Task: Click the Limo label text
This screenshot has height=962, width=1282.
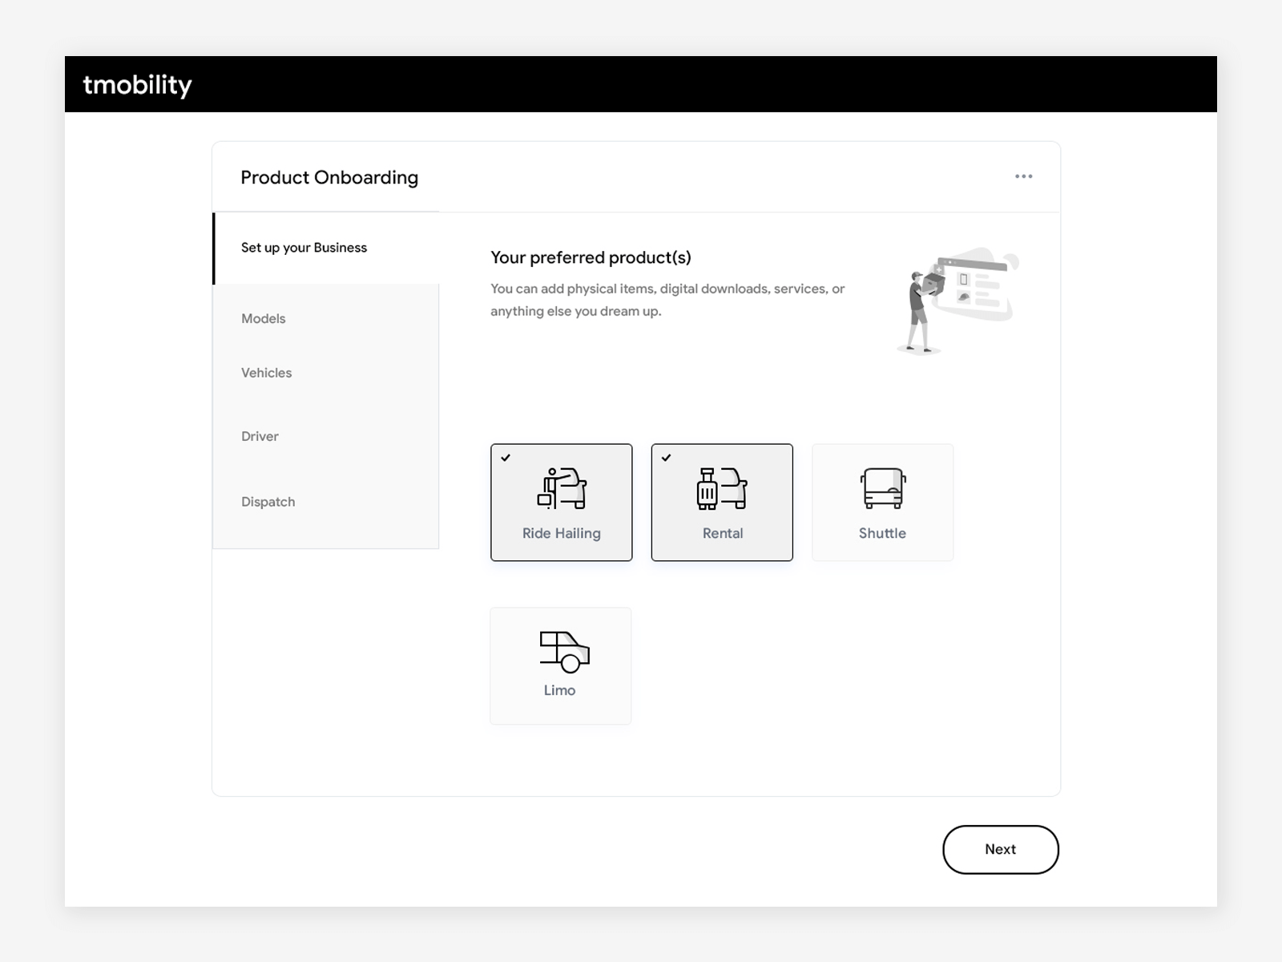Action: 559,690
